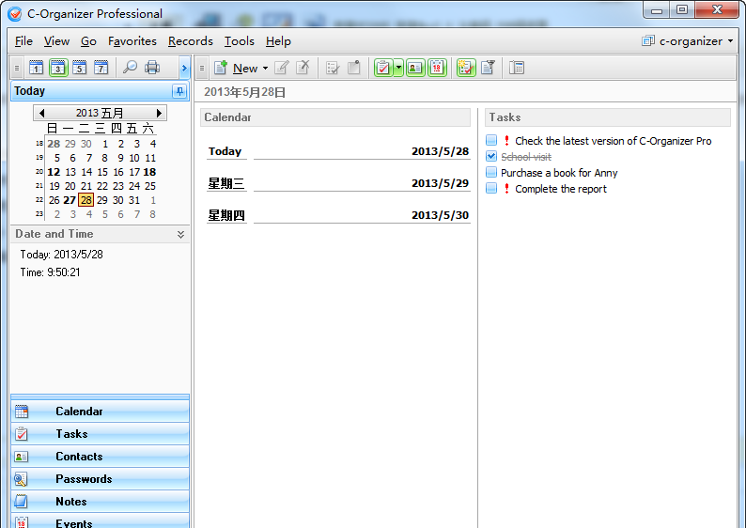
Task: Toggle the highlighted tasks sparkle icon
Action: tap(466, 68)
